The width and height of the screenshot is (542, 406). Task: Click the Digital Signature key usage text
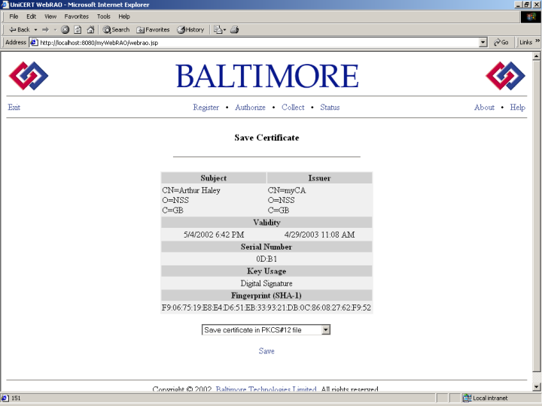(x=266, y=283)
